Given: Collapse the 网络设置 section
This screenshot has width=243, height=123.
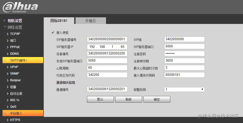Looking at the screenshot, I should [x=15, y=27].
